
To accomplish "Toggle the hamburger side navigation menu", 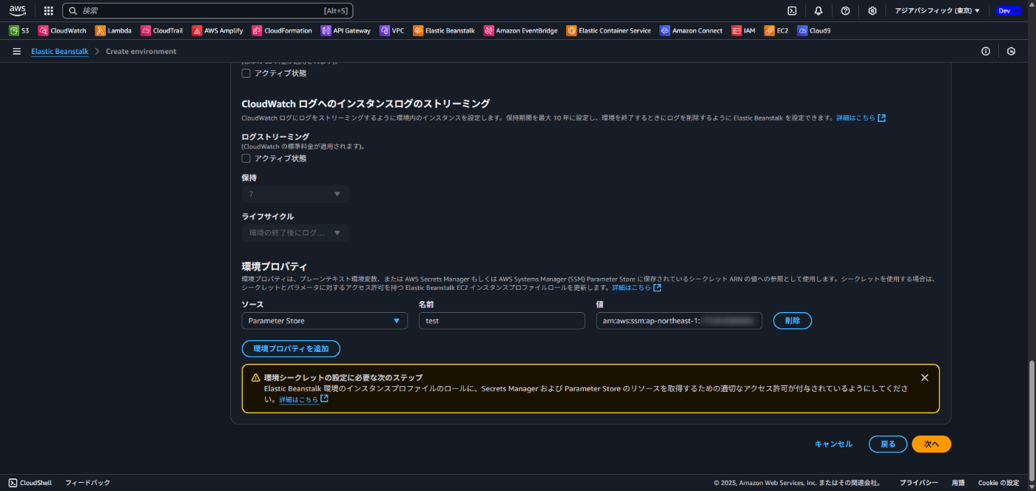I will coord(16,51).
